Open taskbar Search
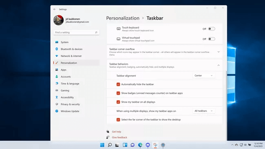Image resolution: width=265 pixels, height=149 pixels. click(110, 145)
